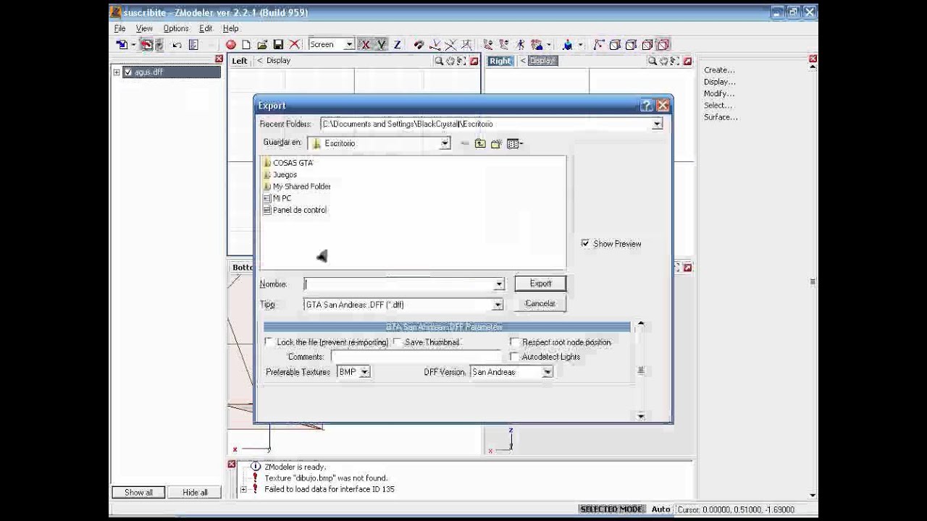Image resolution: width=927 pixels, height=521 pixels.
Task: Open the Nombre filename dropdown arrow
Action: 498,284
